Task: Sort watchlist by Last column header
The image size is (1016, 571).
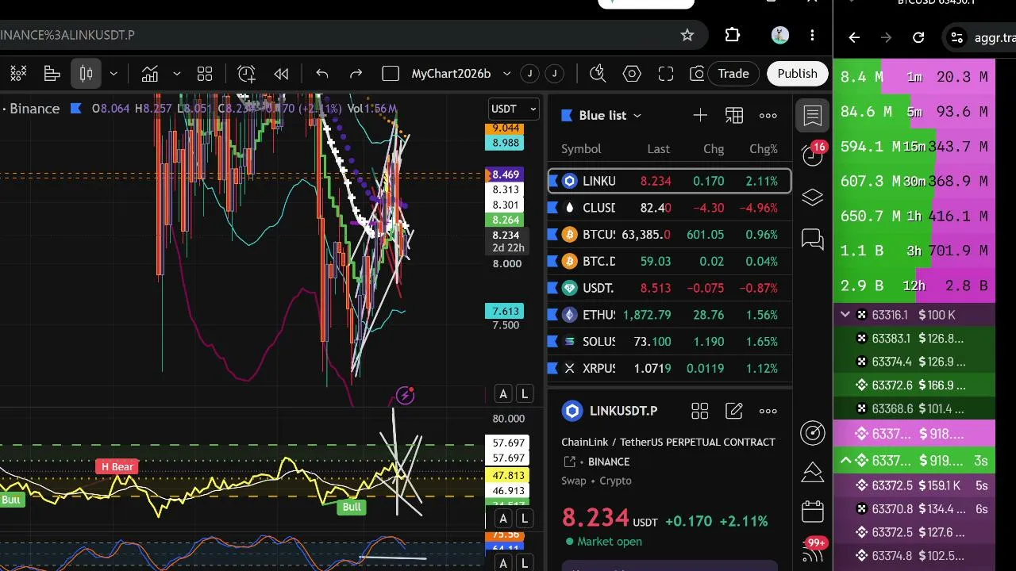Action: tap(658, 149)
